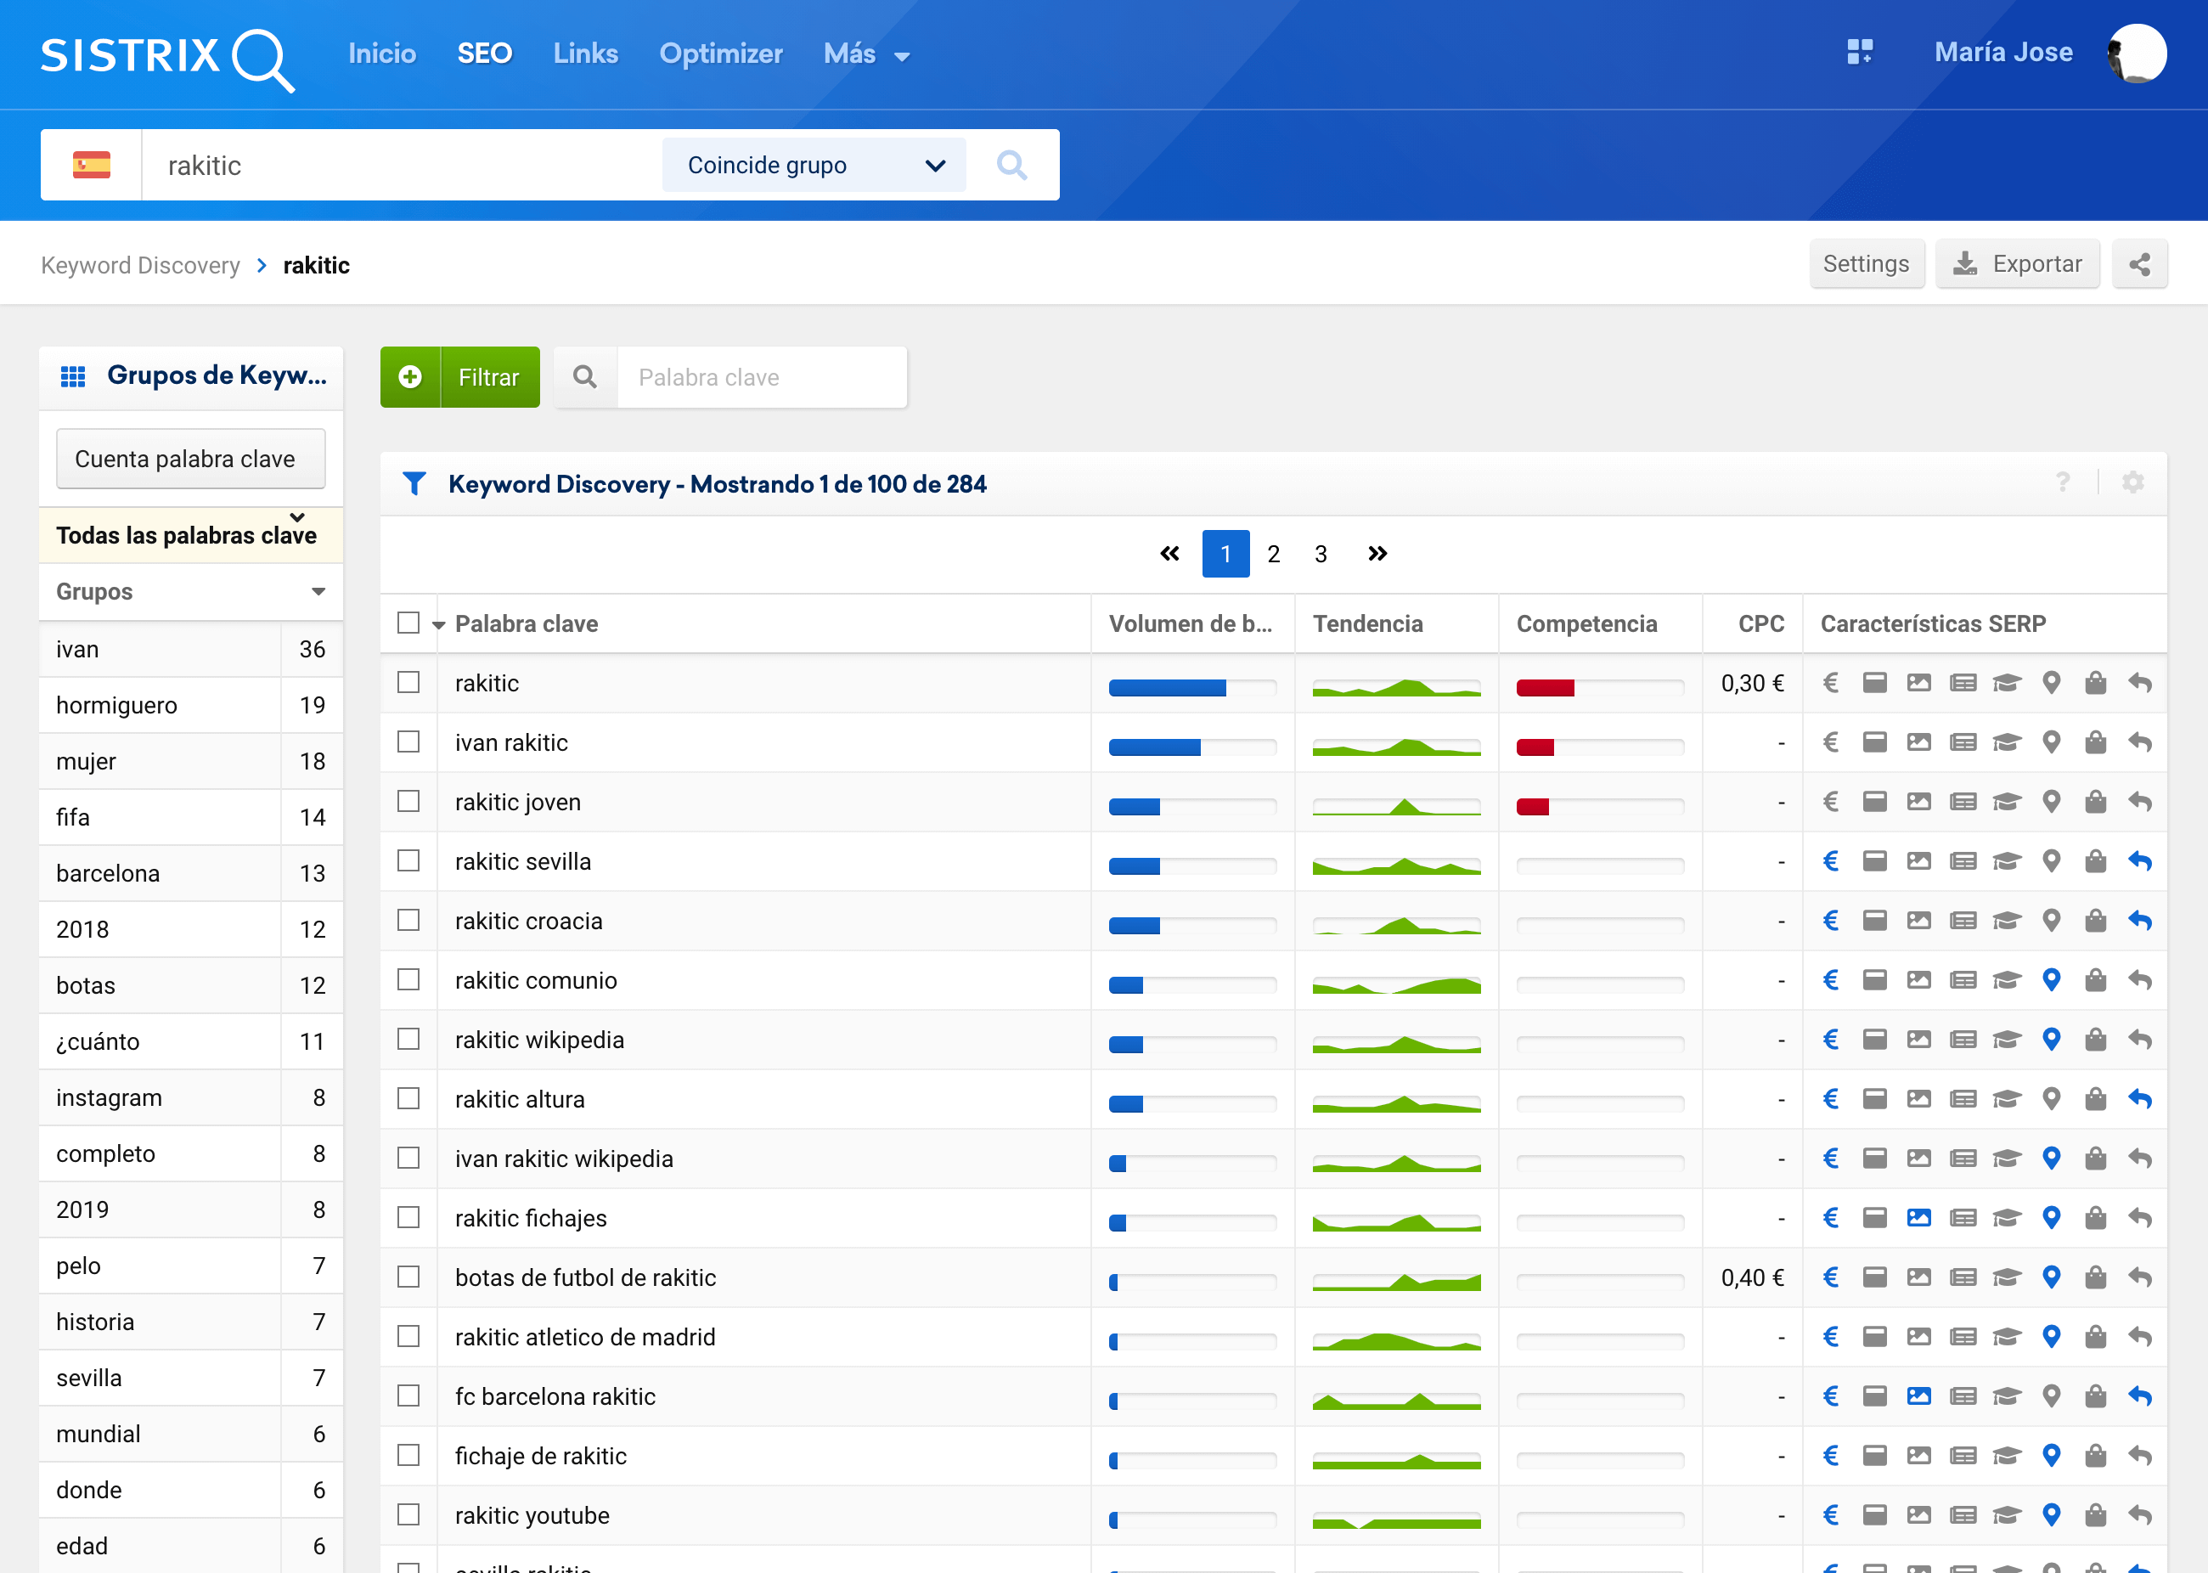Click map pin icon in rakitic youtube row

pyautogui.click(x=2051, y=1515)
